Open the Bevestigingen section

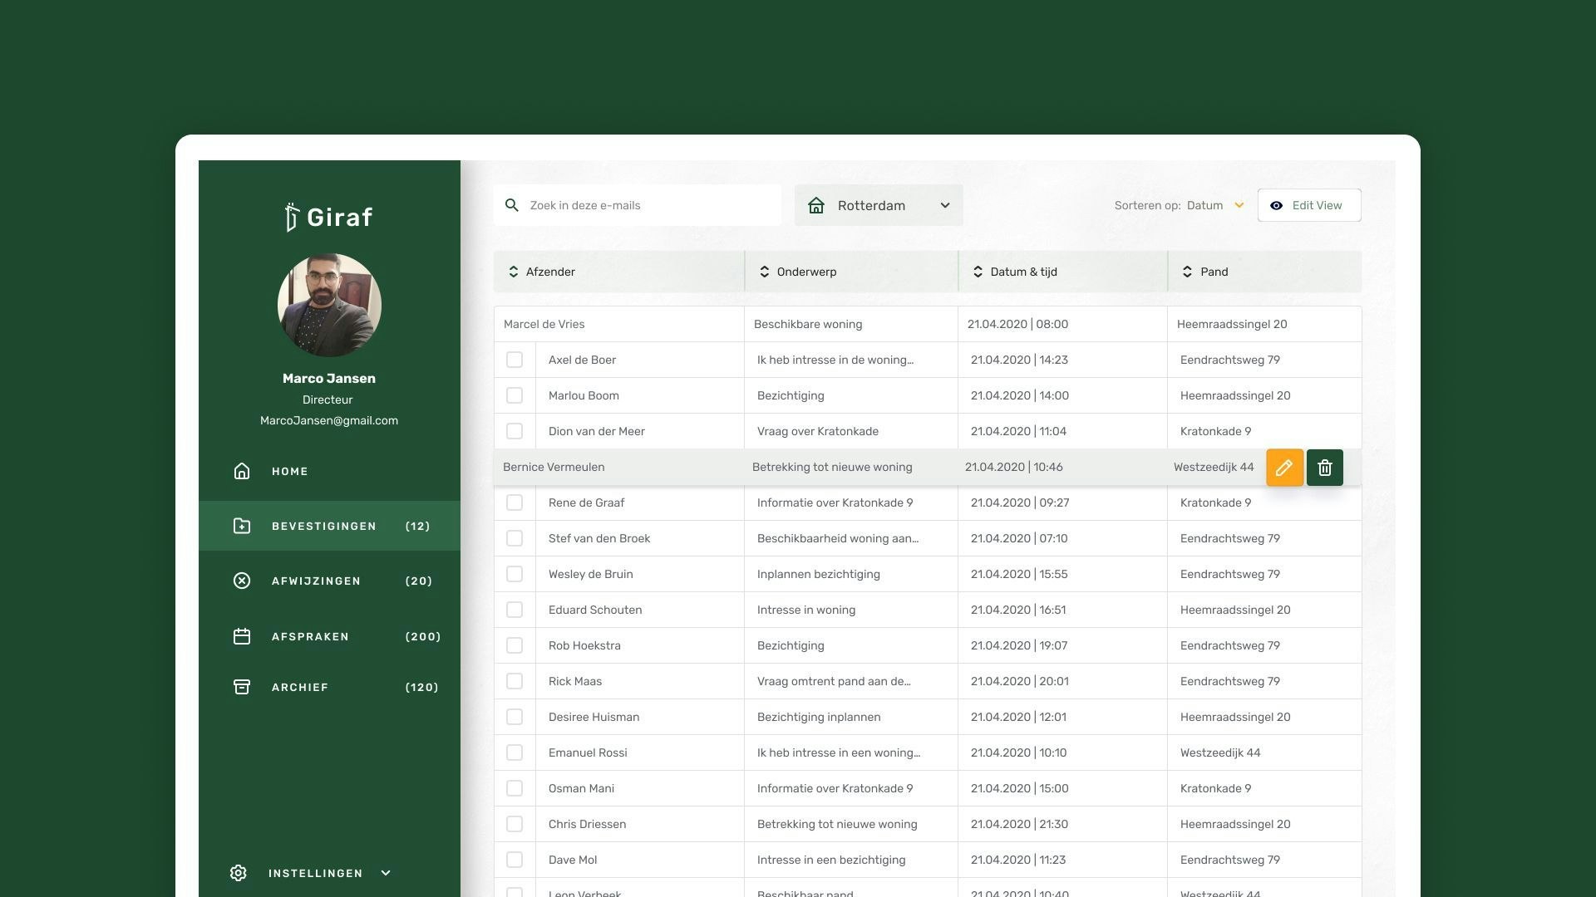324,526
